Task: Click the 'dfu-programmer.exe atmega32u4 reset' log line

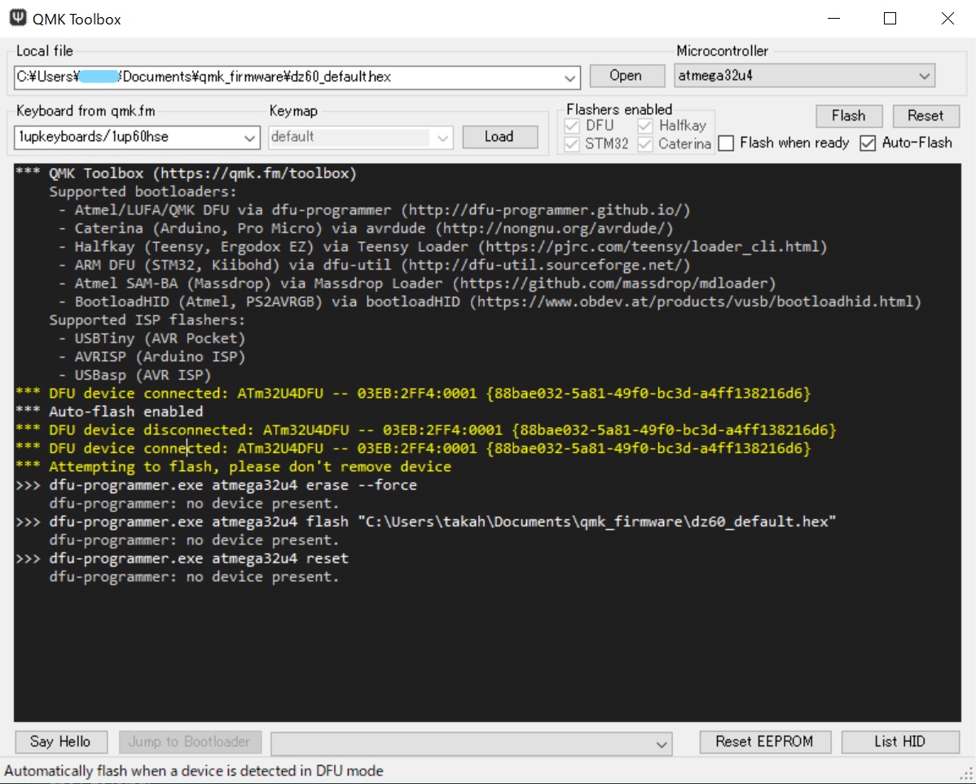Action: [182, 558]
